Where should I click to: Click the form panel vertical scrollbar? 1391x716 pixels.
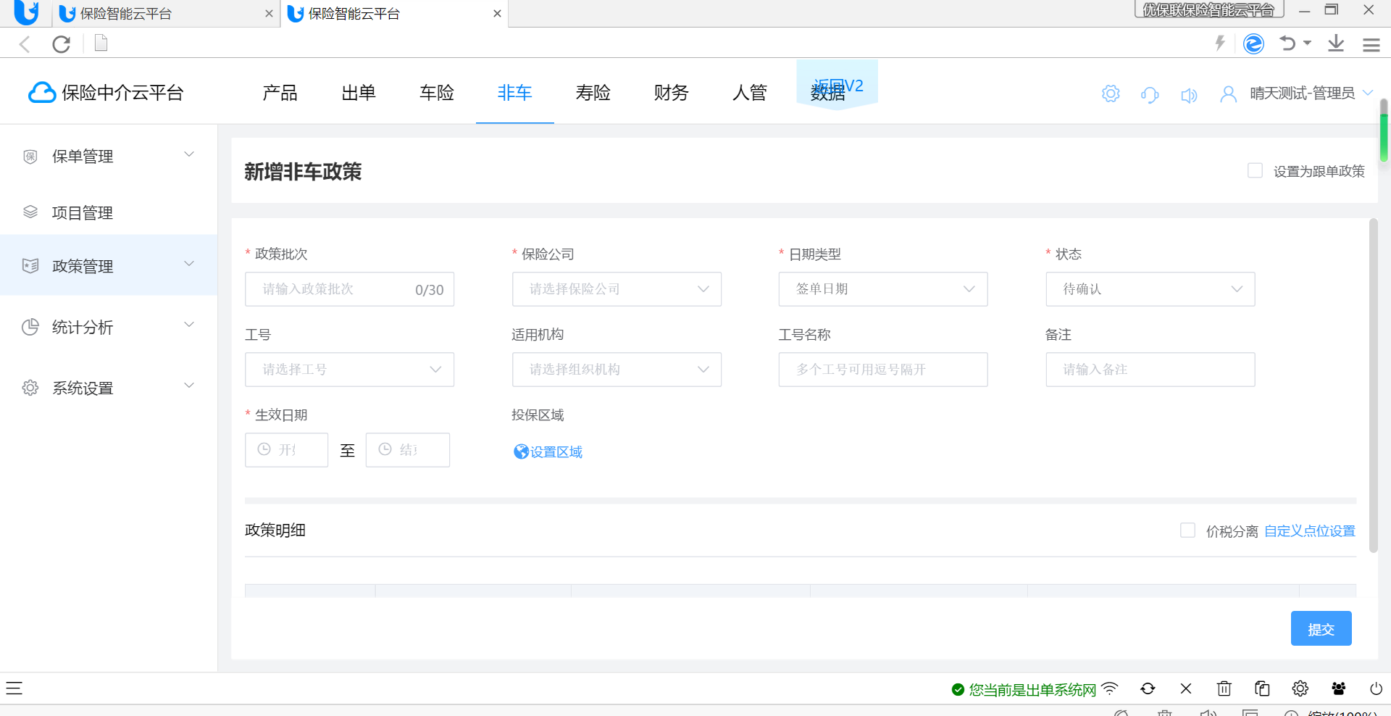pos(1373,386)
